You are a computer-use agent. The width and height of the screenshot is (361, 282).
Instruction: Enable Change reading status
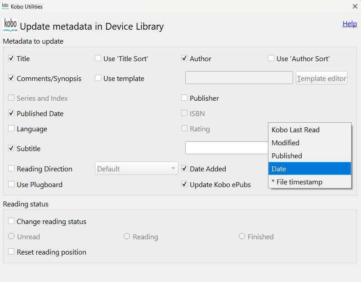click(x=11, y=221)
